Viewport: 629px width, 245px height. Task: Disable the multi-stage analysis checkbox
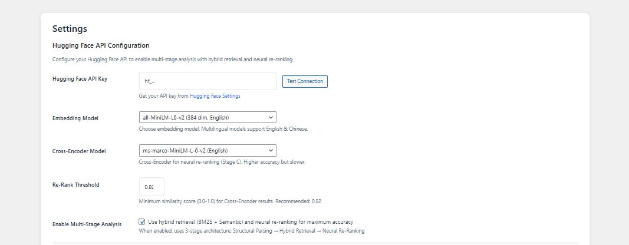pyautogui.click(x=142, y=222)
